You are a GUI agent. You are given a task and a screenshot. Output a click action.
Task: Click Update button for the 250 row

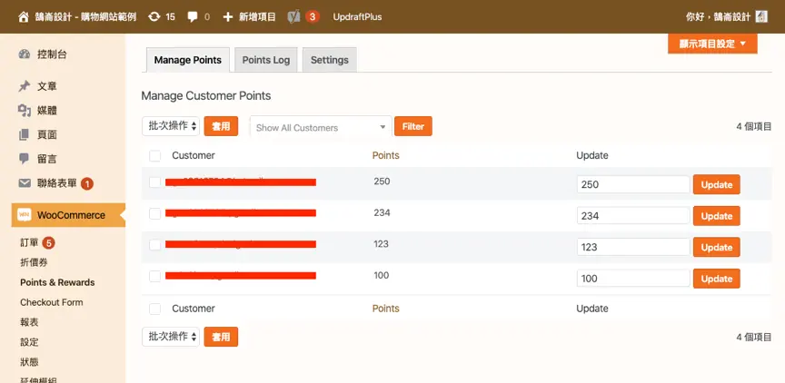click(x=717, y=184)
